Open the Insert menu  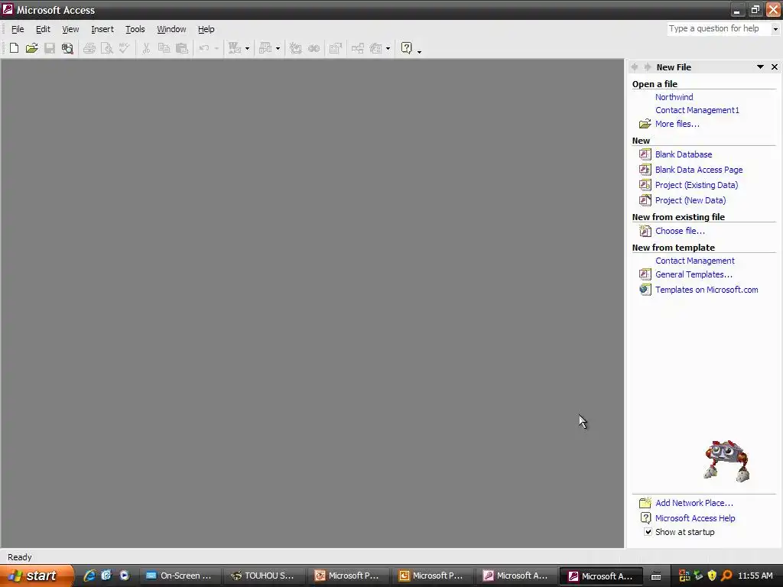pyautogui.click(x=102, y=29)
